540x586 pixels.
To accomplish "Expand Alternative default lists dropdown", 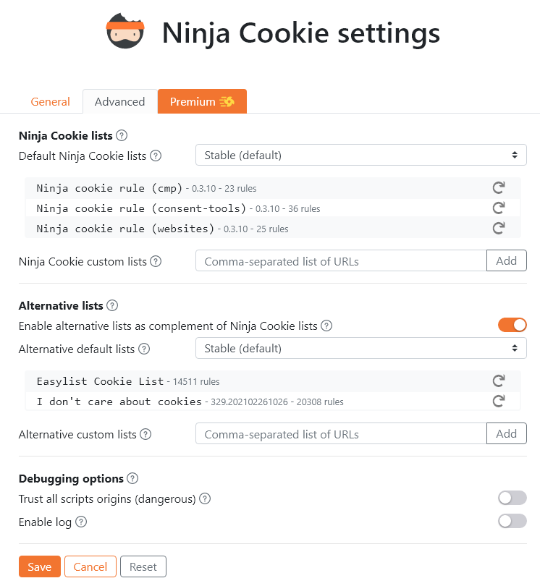I will [x=360, y=349].
